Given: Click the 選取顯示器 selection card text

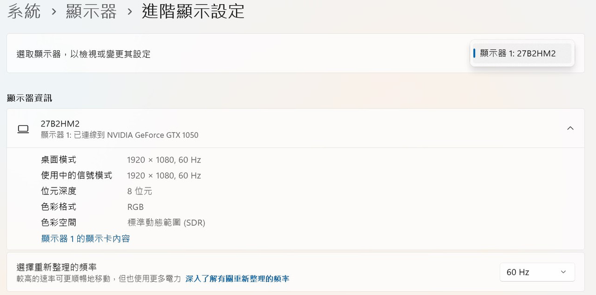Looking at the screenshot, I should (x=84, y=54).
